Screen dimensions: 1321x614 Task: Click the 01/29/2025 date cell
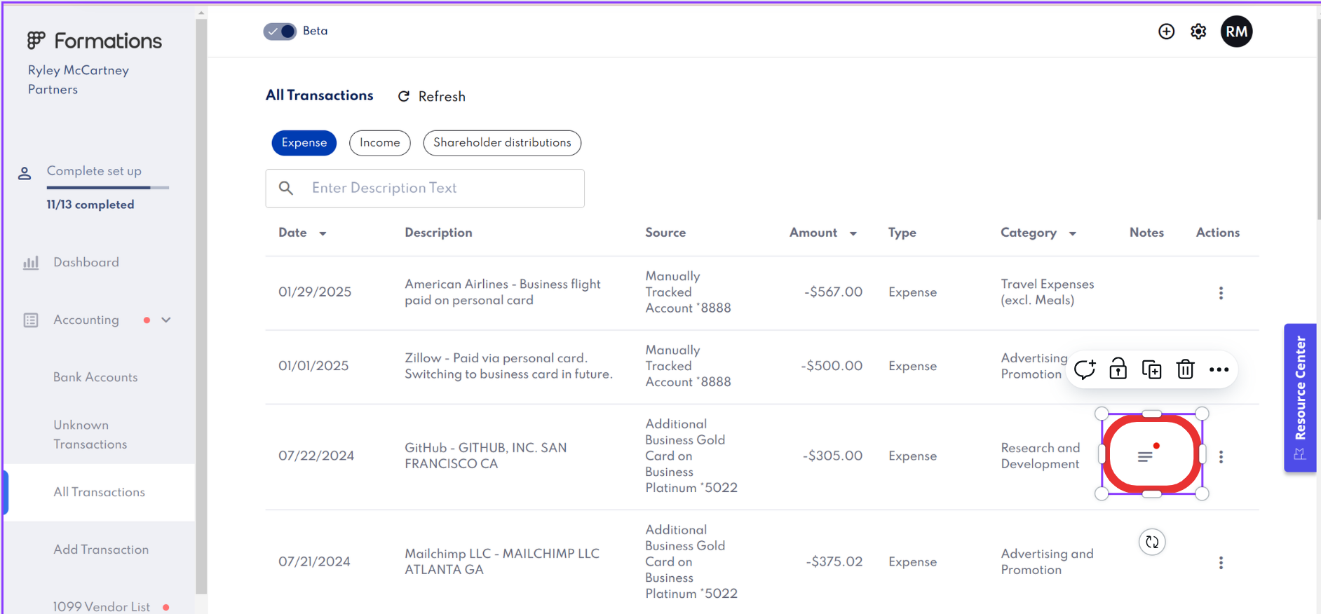(315, 292)
